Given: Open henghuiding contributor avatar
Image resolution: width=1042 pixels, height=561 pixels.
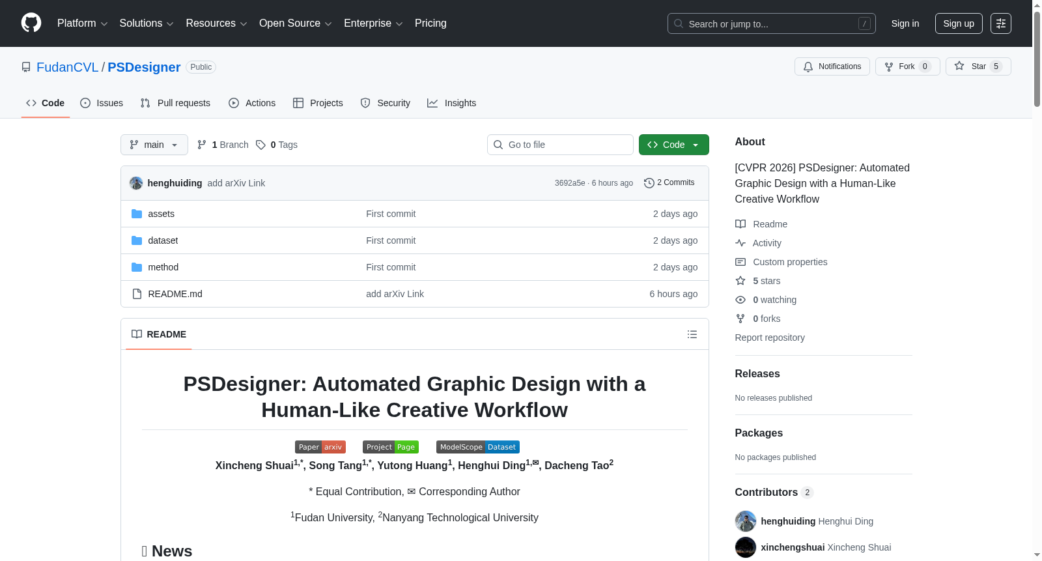Looking at the screenshot, I should (746, 521).
